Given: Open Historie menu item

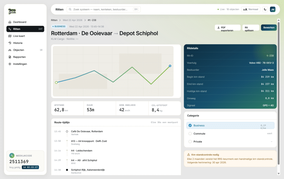Looking at the screenshot, I should point(25,43).
